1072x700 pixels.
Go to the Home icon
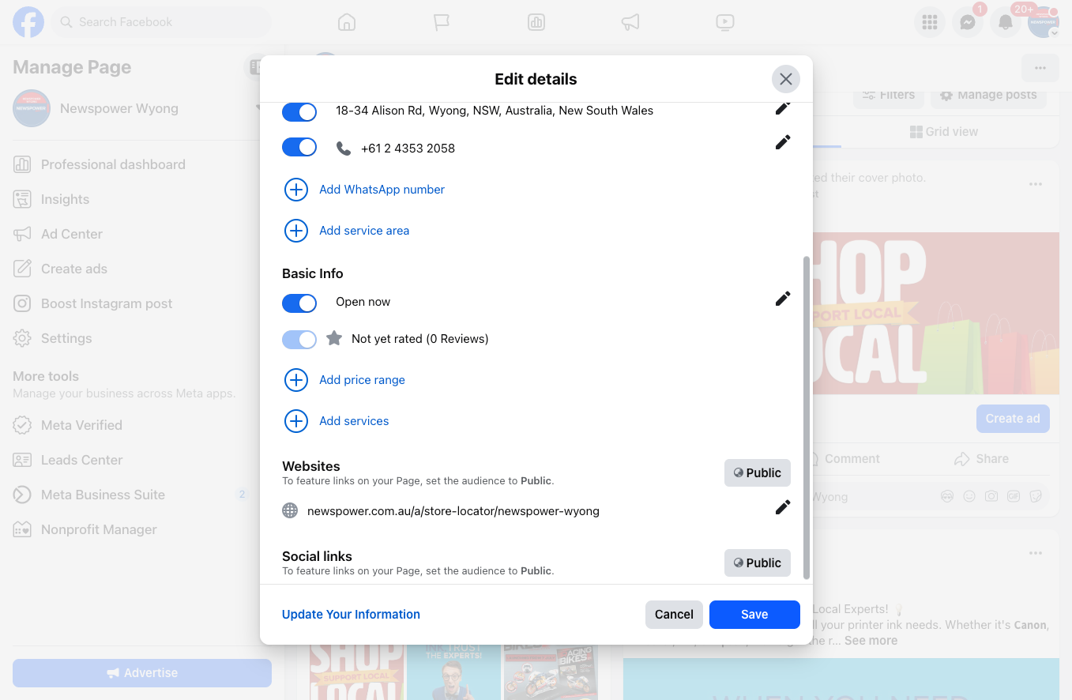(x=346, y=22)
